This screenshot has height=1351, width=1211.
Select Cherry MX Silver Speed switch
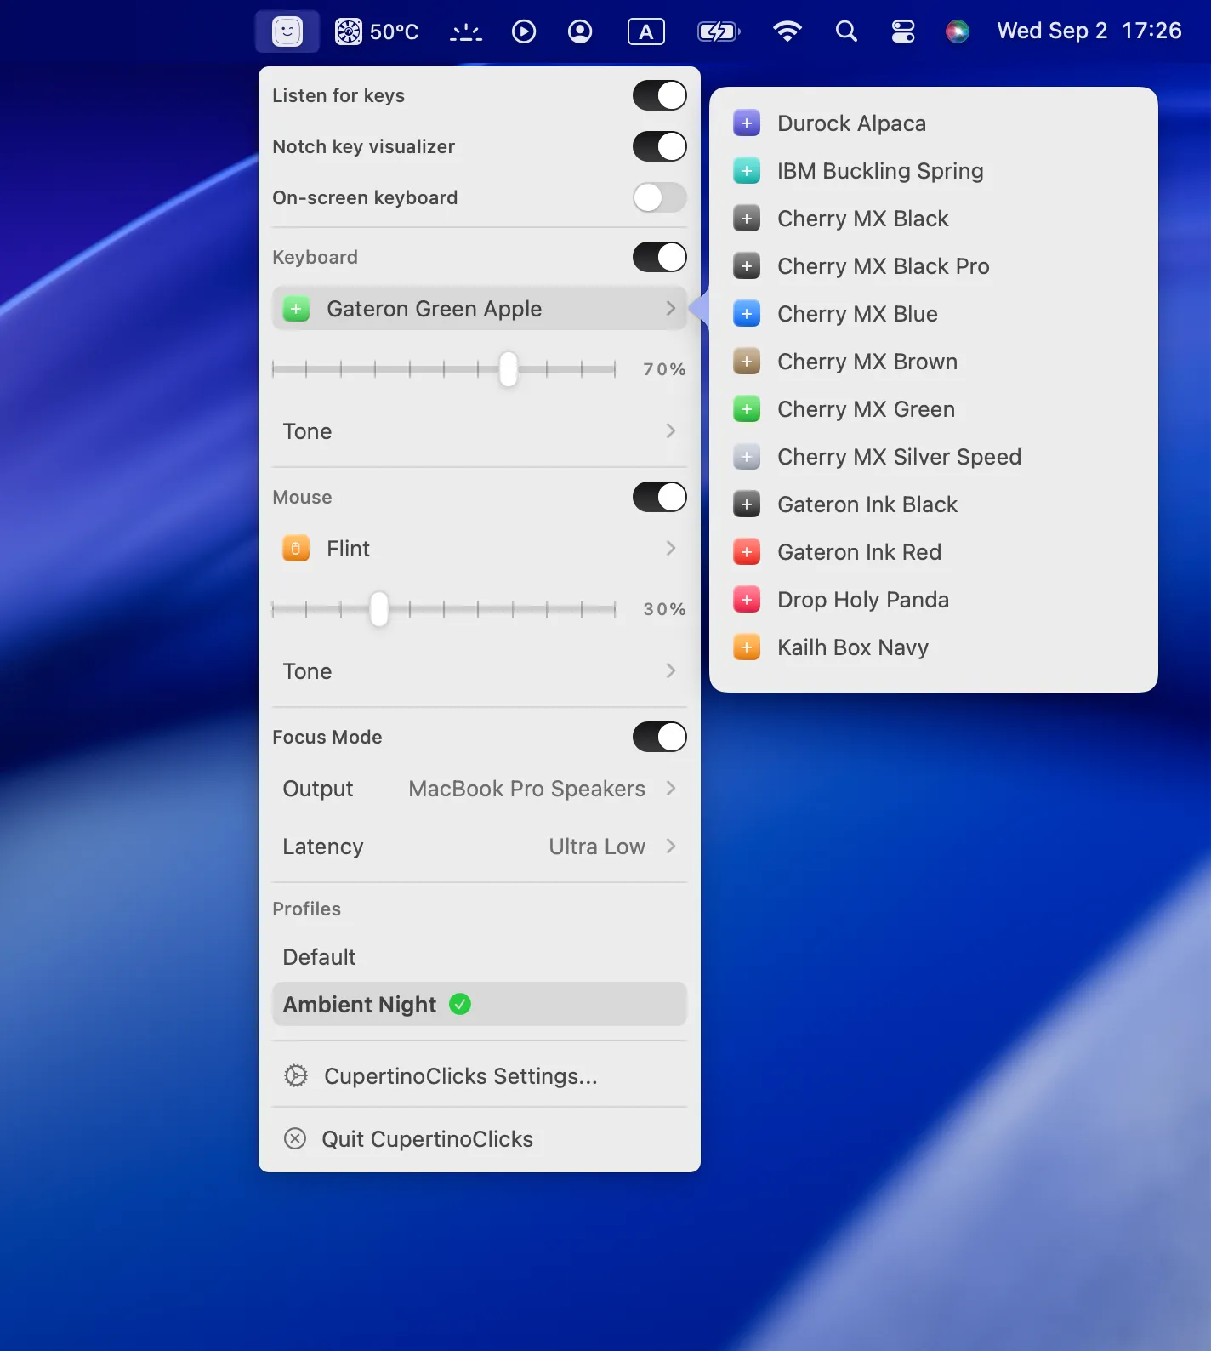pyautogui.click(x=934, y=457)
